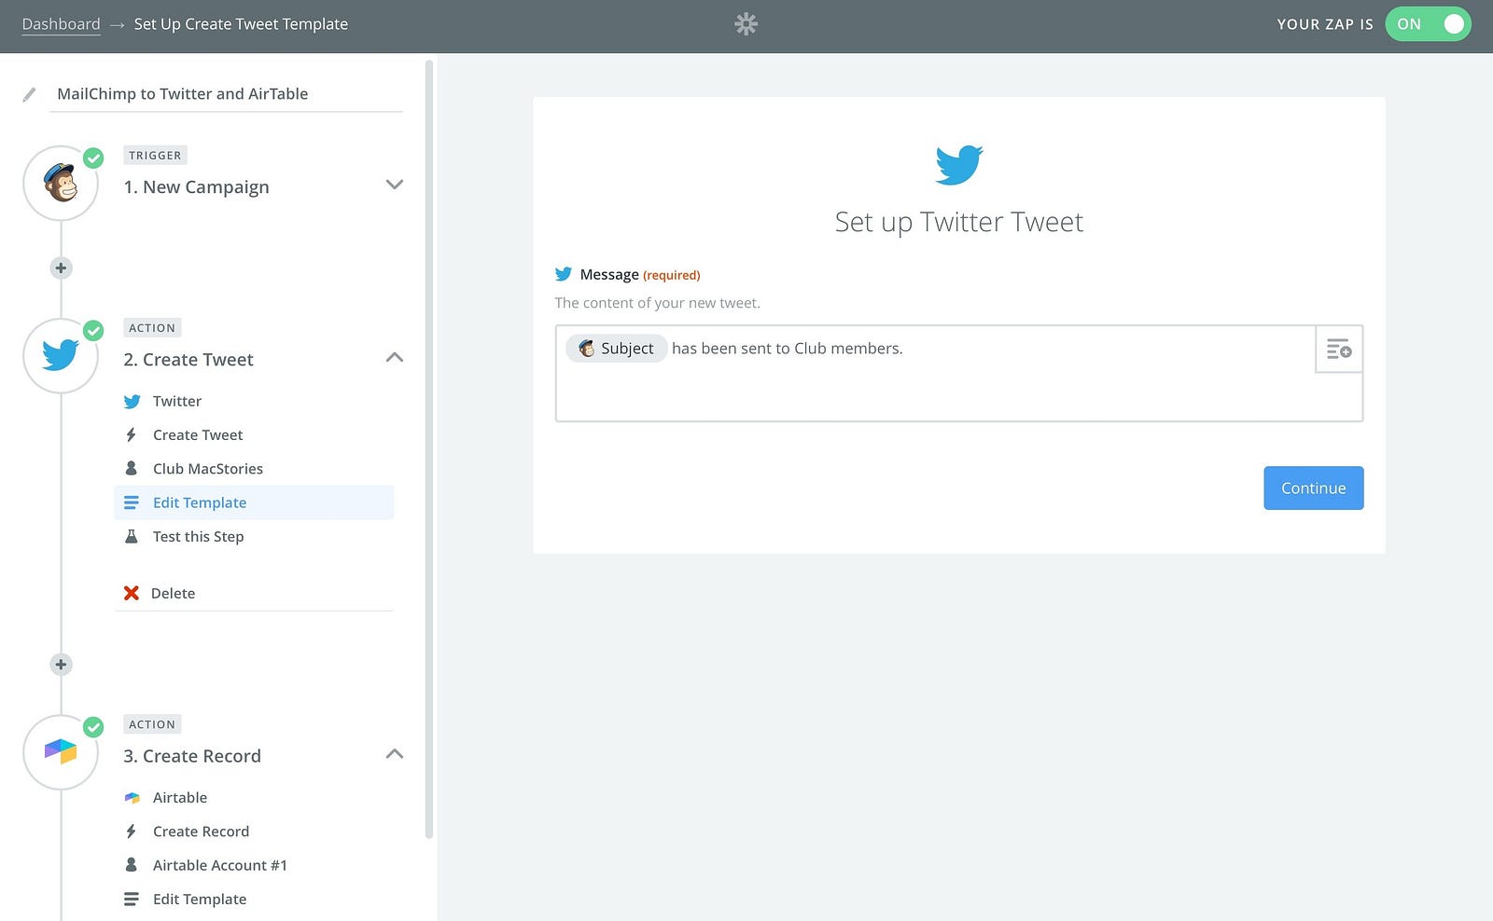Add step after New Campaign trigger

coord(61,268)
